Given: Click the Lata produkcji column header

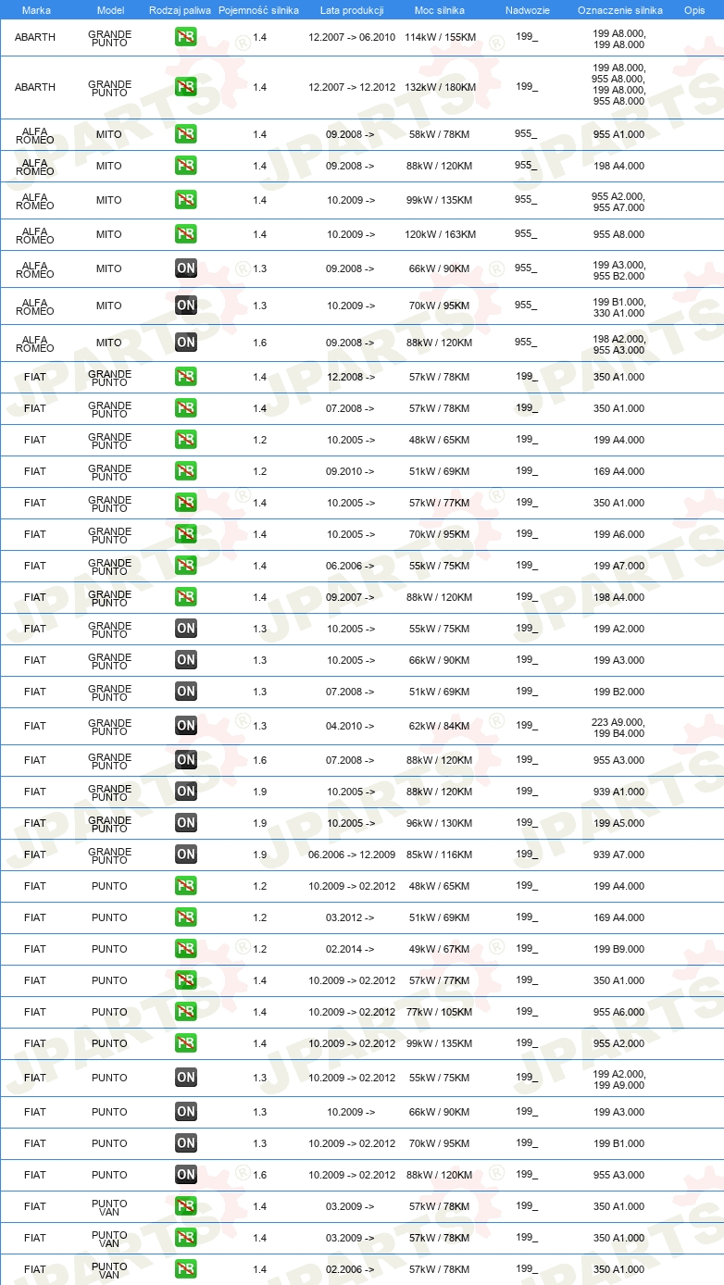Looking at the screenshot, I should click(352, 10).
